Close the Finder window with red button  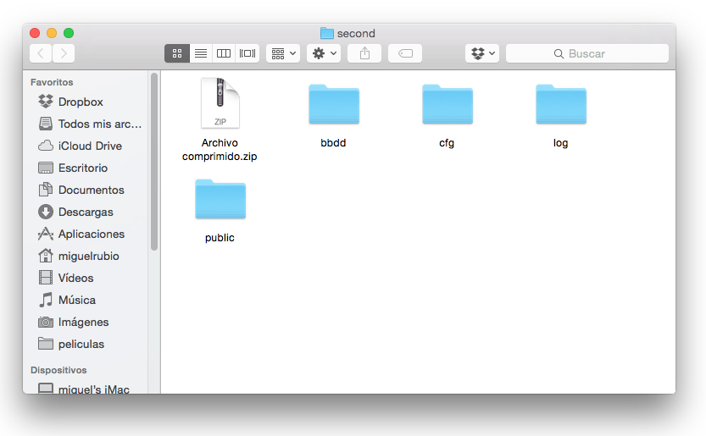point(35,33)
